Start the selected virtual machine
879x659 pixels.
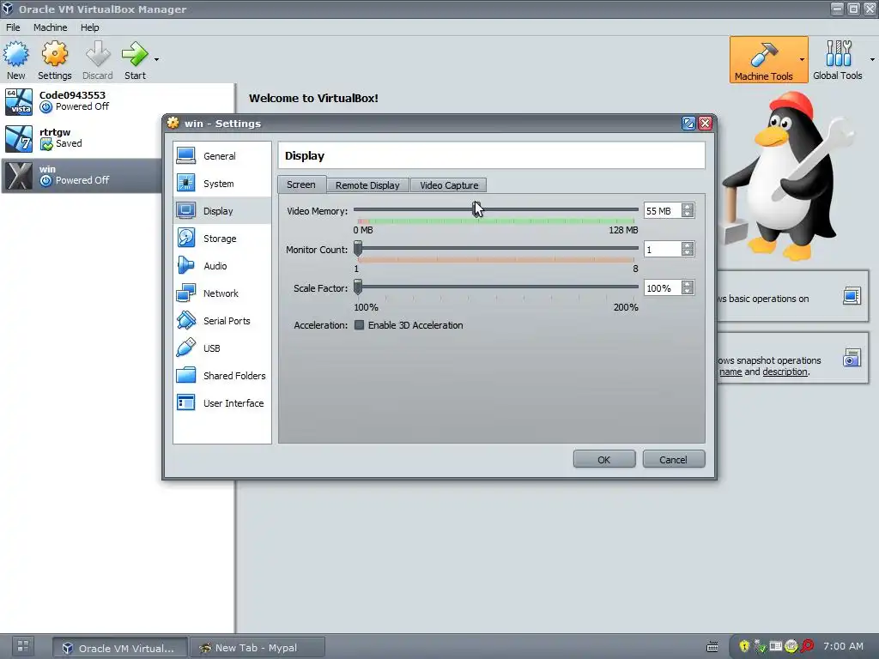point(135,60)
